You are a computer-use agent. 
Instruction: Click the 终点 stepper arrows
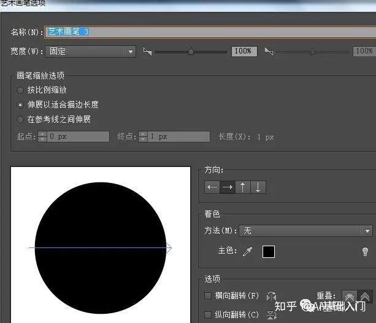(x=143, y=137)
